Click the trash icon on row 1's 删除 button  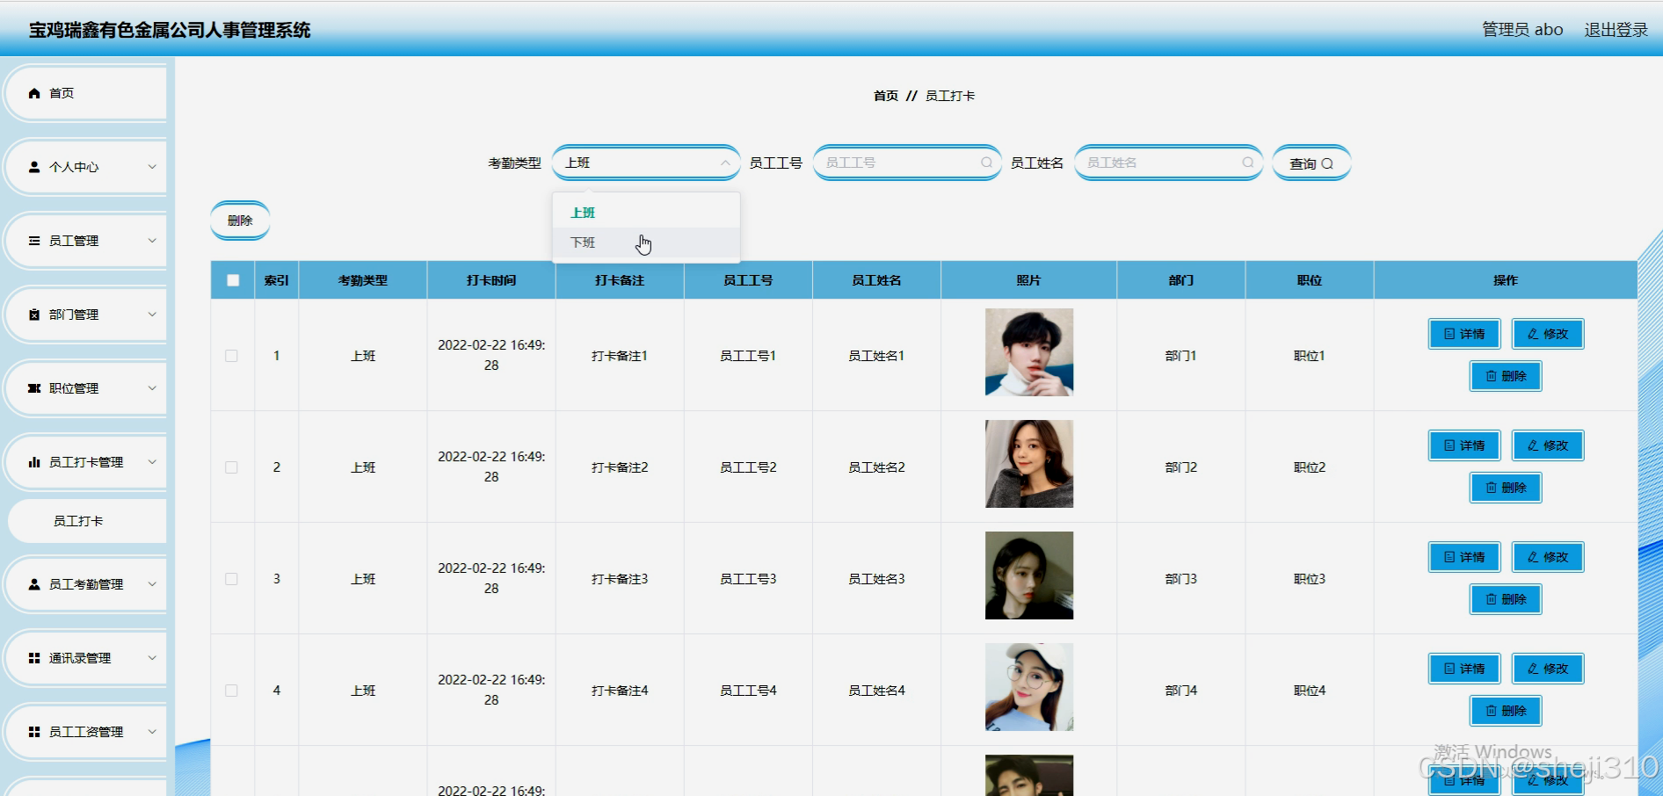coord(1491,376)
